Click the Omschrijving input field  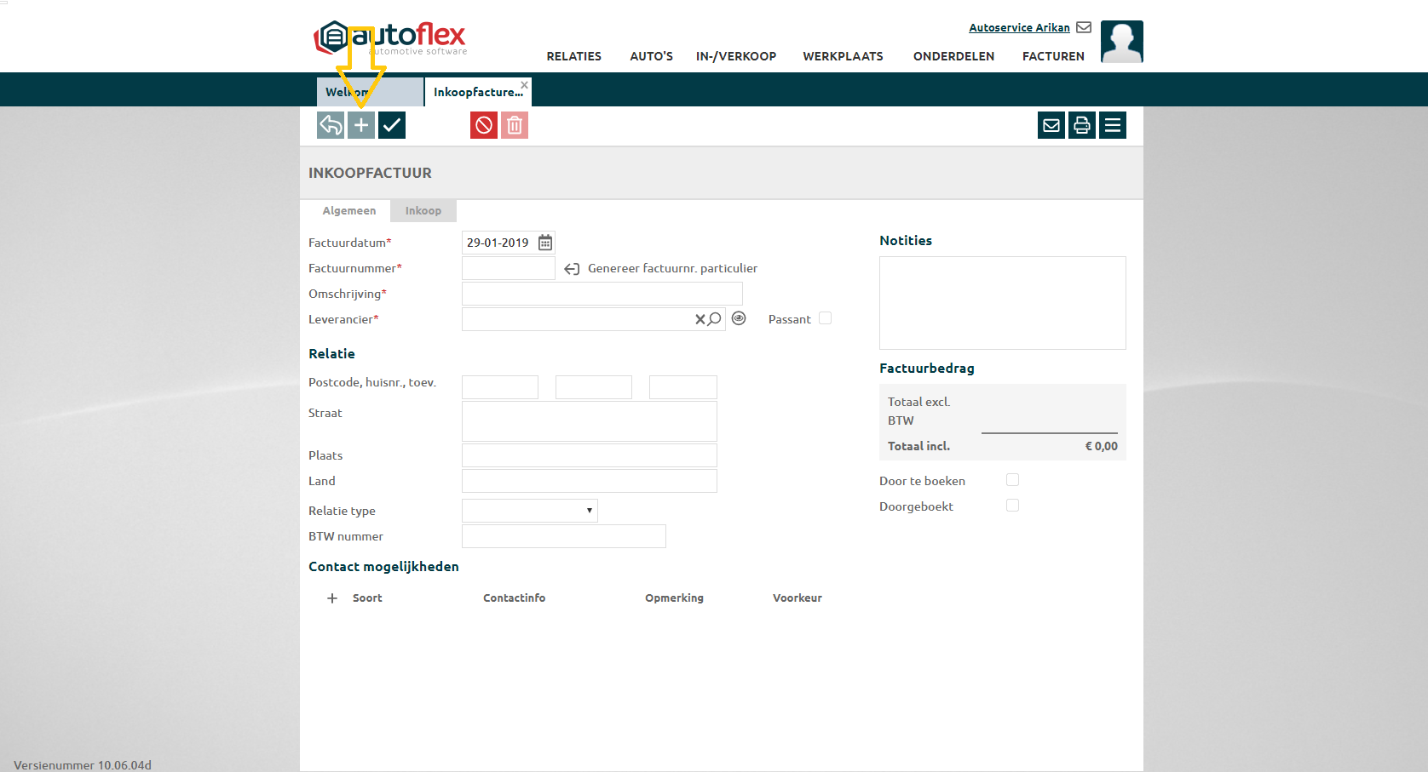pos(602,294)
